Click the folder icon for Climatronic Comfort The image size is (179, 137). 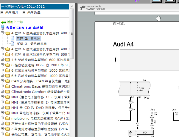tap(7, 91)
